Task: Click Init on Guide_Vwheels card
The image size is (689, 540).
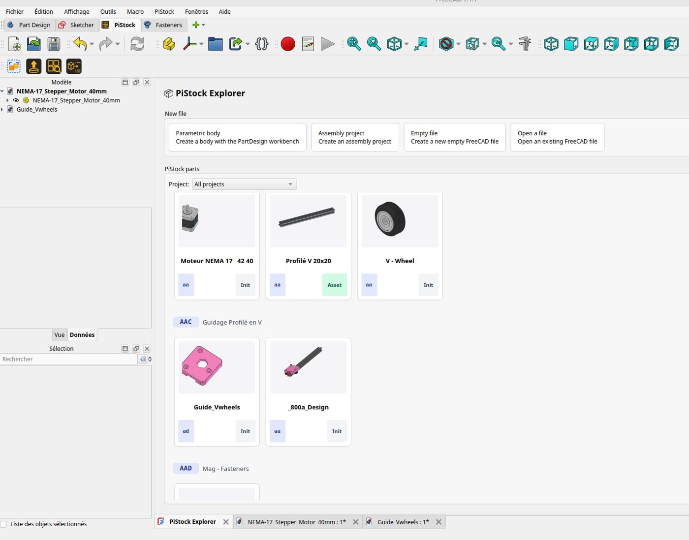Action: 245,431
